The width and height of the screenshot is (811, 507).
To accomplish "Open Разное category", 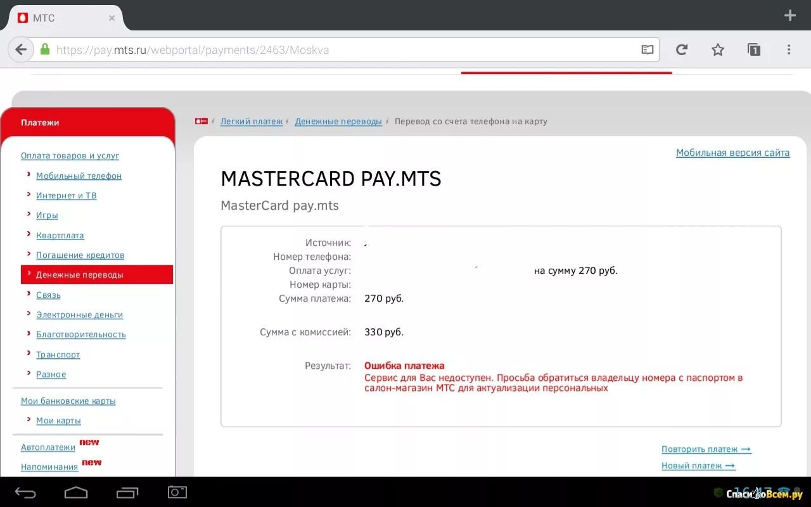I will pos(51,374).
